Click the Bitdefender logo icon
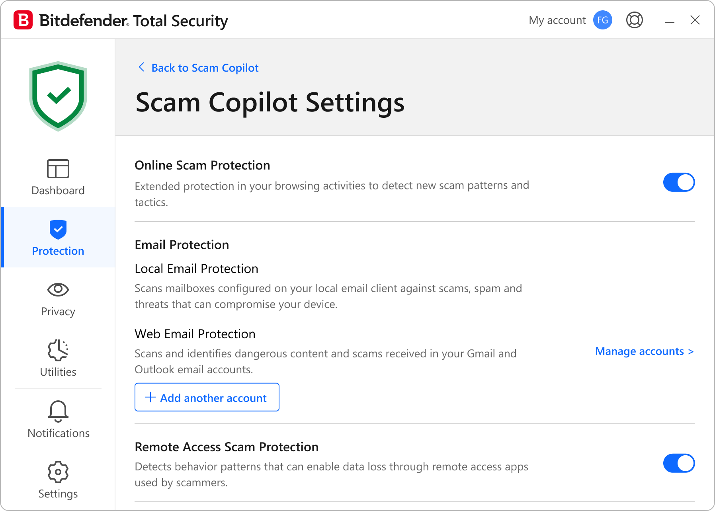Screen dimensions: 715x511 (23, 20)
